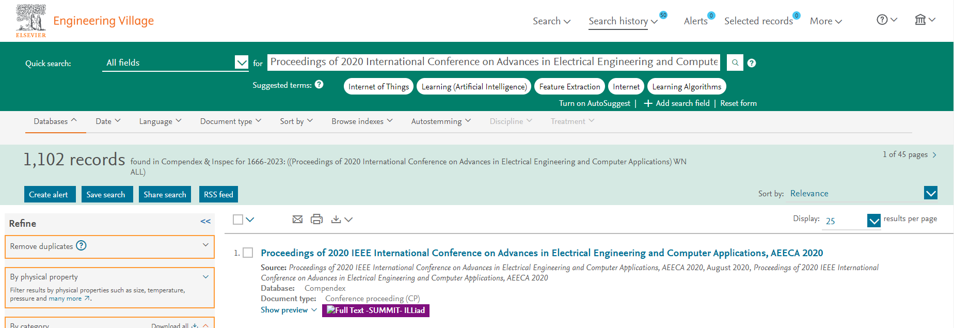Click the Reset form link
The height and width of the screenshot is (328, 954).
tap(738, 103)
